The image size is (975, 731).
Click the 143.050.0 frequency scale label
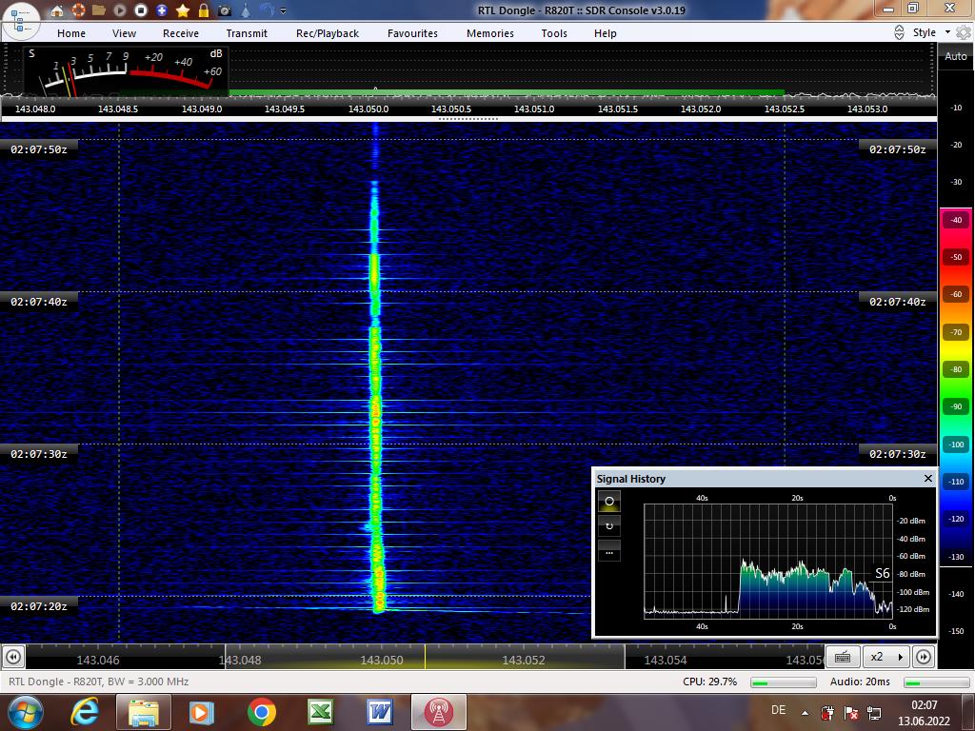click(x=368, y=109)
